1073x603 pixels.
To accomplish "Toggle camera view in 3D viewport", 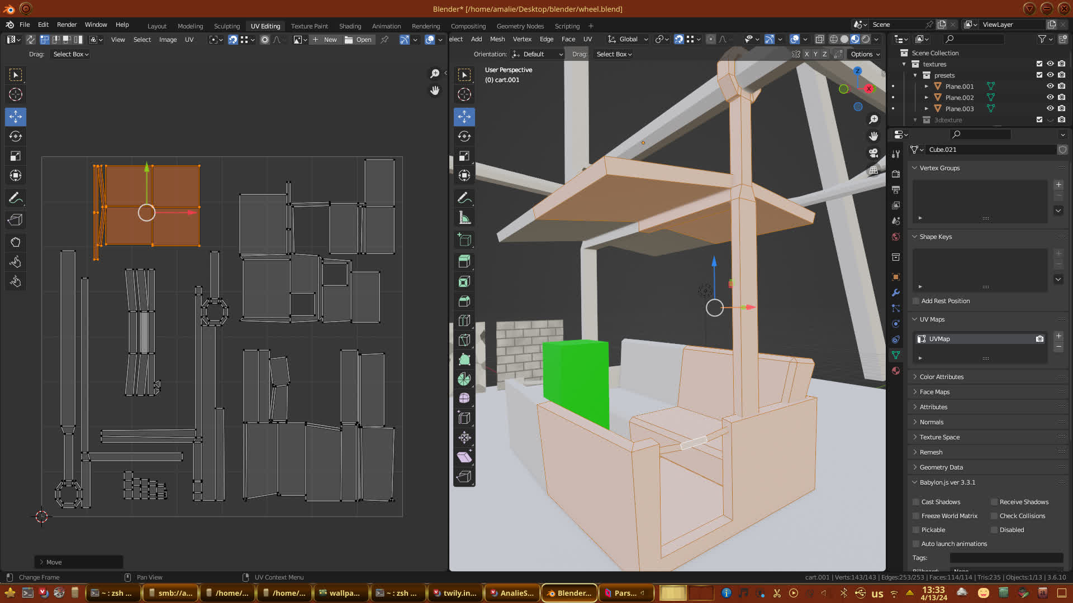I will [873, 153].
